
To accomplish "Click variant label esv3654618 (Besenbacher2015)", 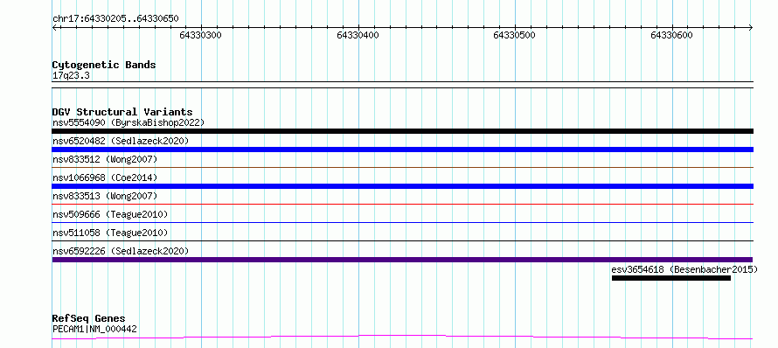I will [x=684, y=269].
